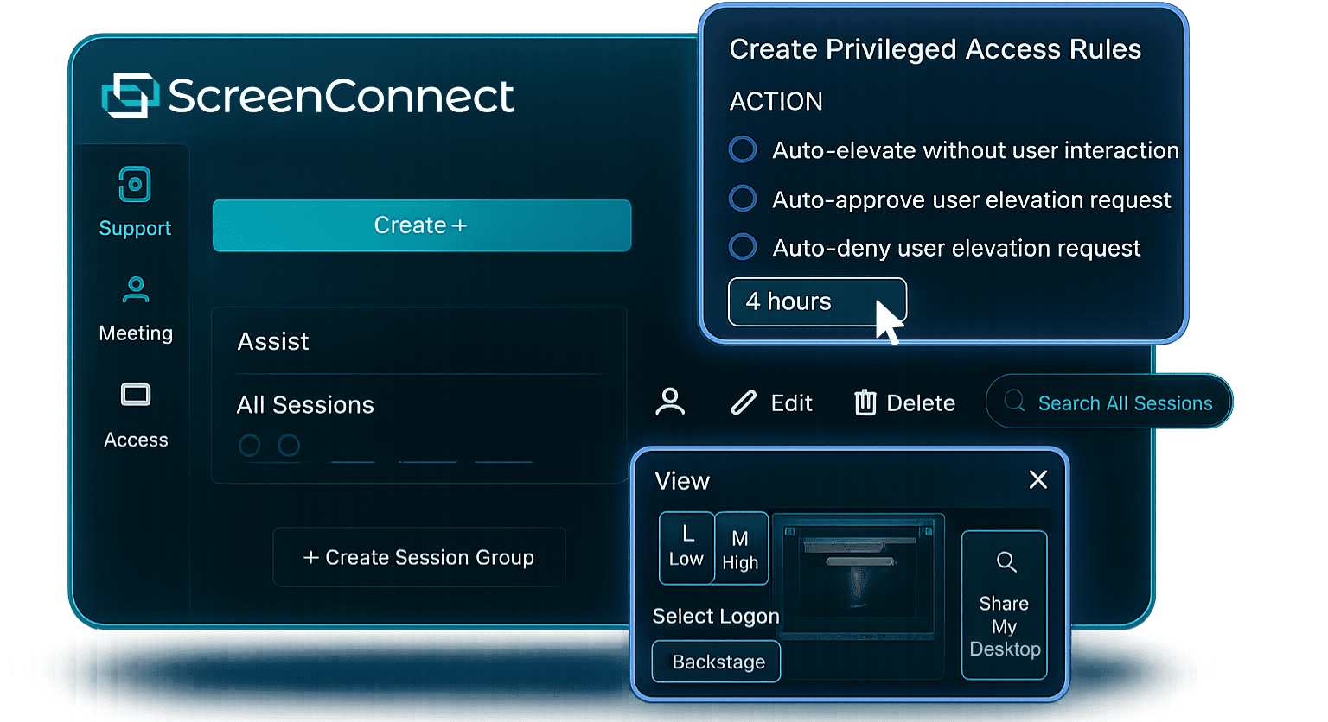Click the Create + button
Image resolution: width=1328 pixels, height=722 pixels.
coord(422,225)
